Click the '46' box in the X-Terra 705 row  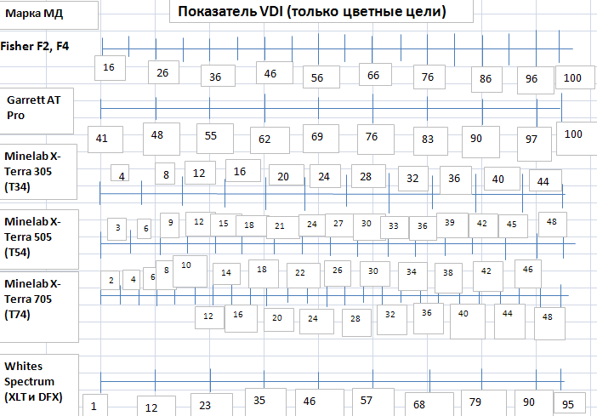click(528, 274)
